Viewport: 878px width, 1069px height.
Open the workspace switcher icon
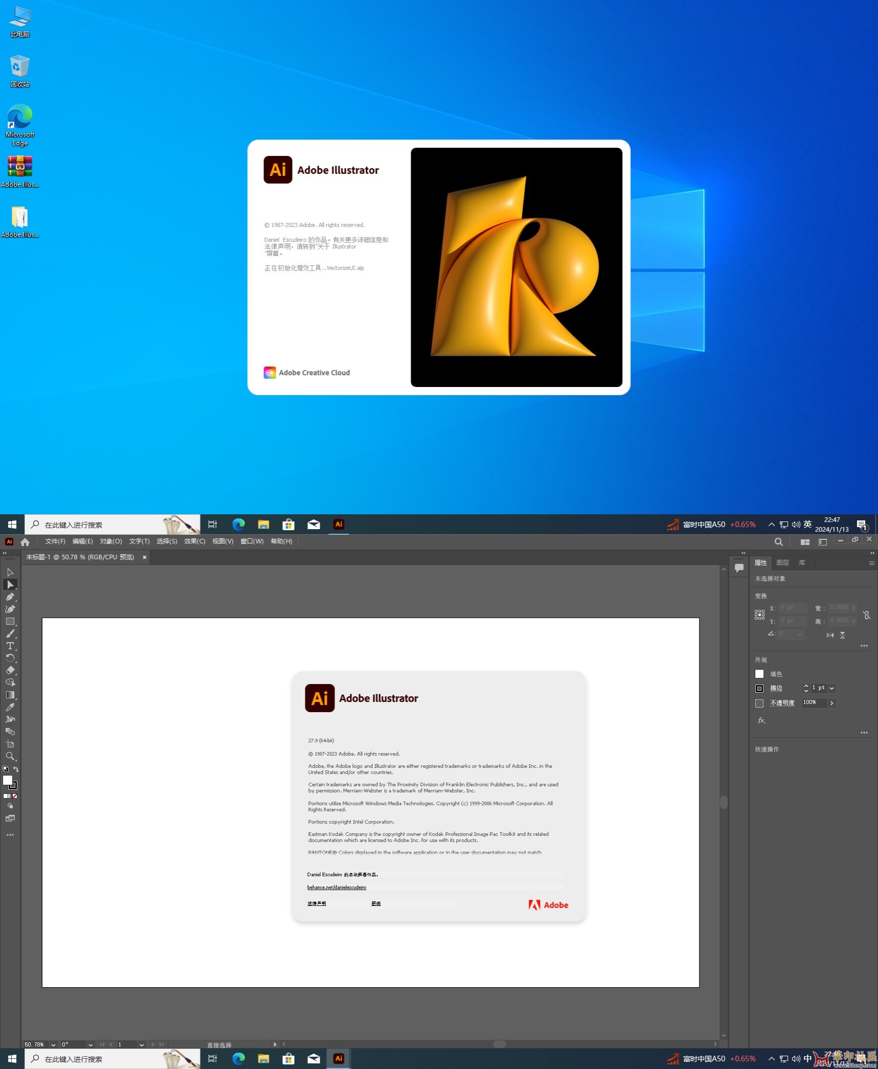coord(823,542)
